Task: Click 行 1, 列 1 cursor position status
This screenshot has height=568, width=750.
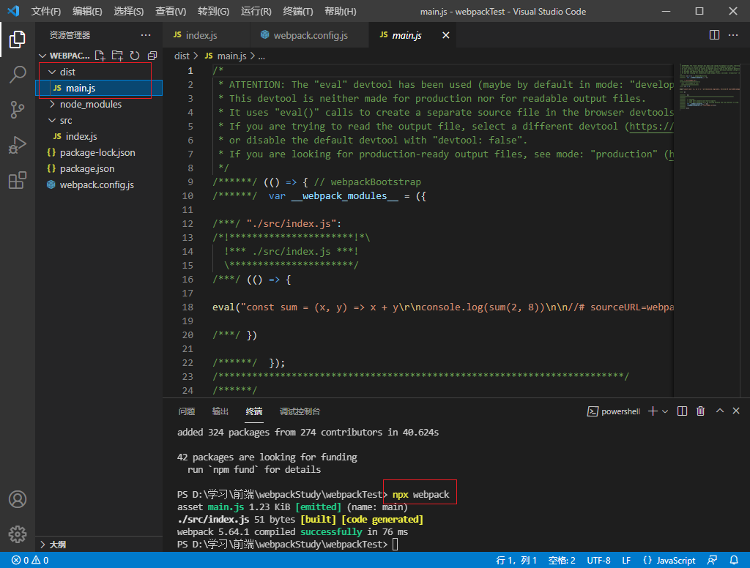Action: point(516,561)
